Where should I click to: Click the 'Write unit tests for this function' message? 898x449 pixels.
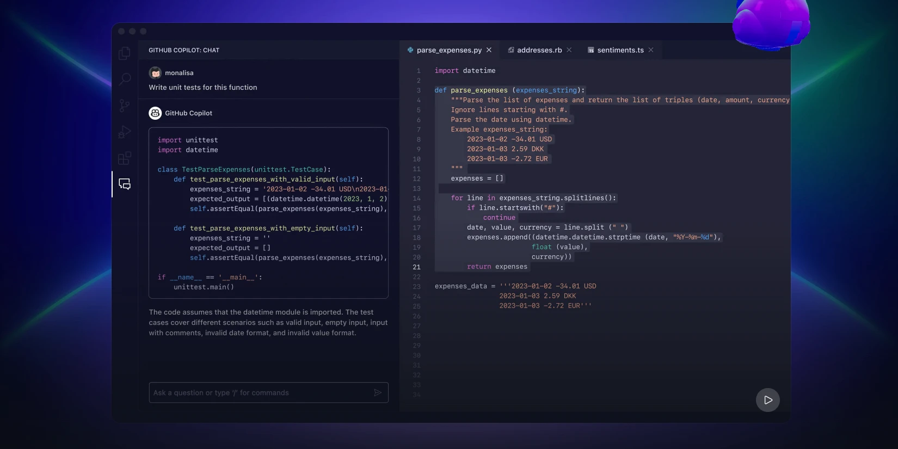pos(203,87)
